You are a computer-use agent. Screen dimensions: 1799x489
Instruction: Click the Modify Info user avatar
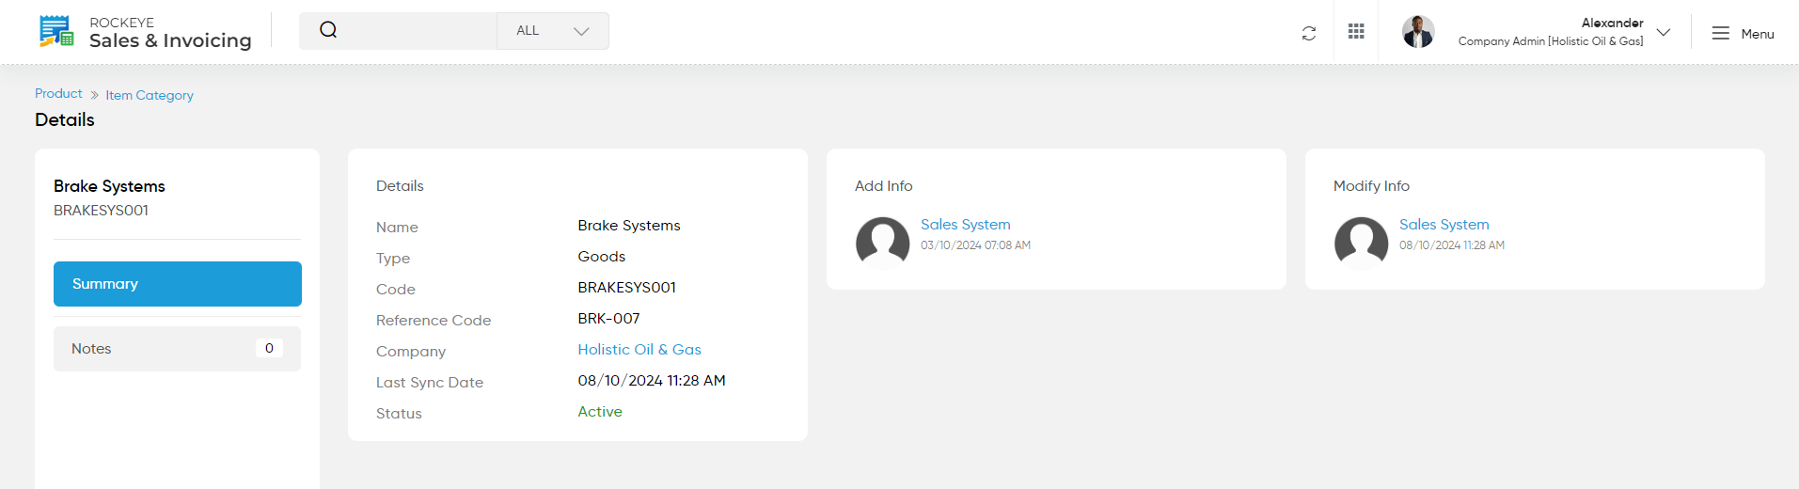(1361, 244)
